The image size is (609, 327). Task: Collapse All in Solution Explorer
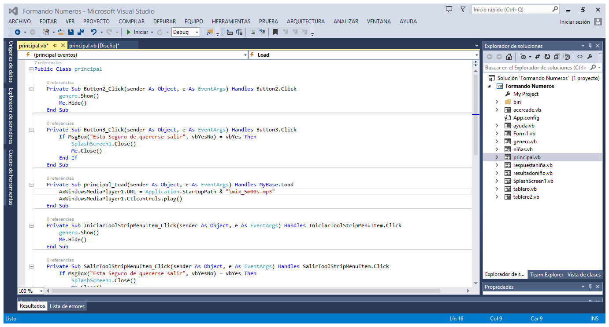(557, 57)
